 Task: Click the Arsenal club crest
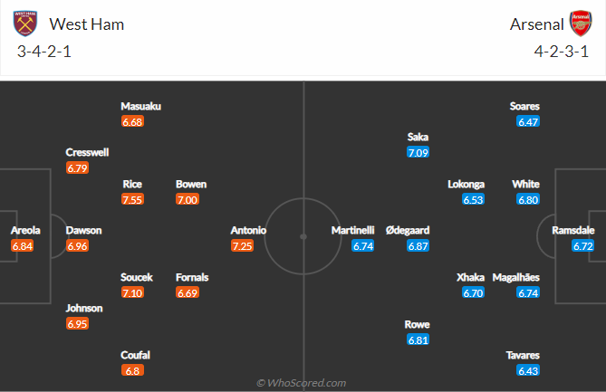point(580,24)
